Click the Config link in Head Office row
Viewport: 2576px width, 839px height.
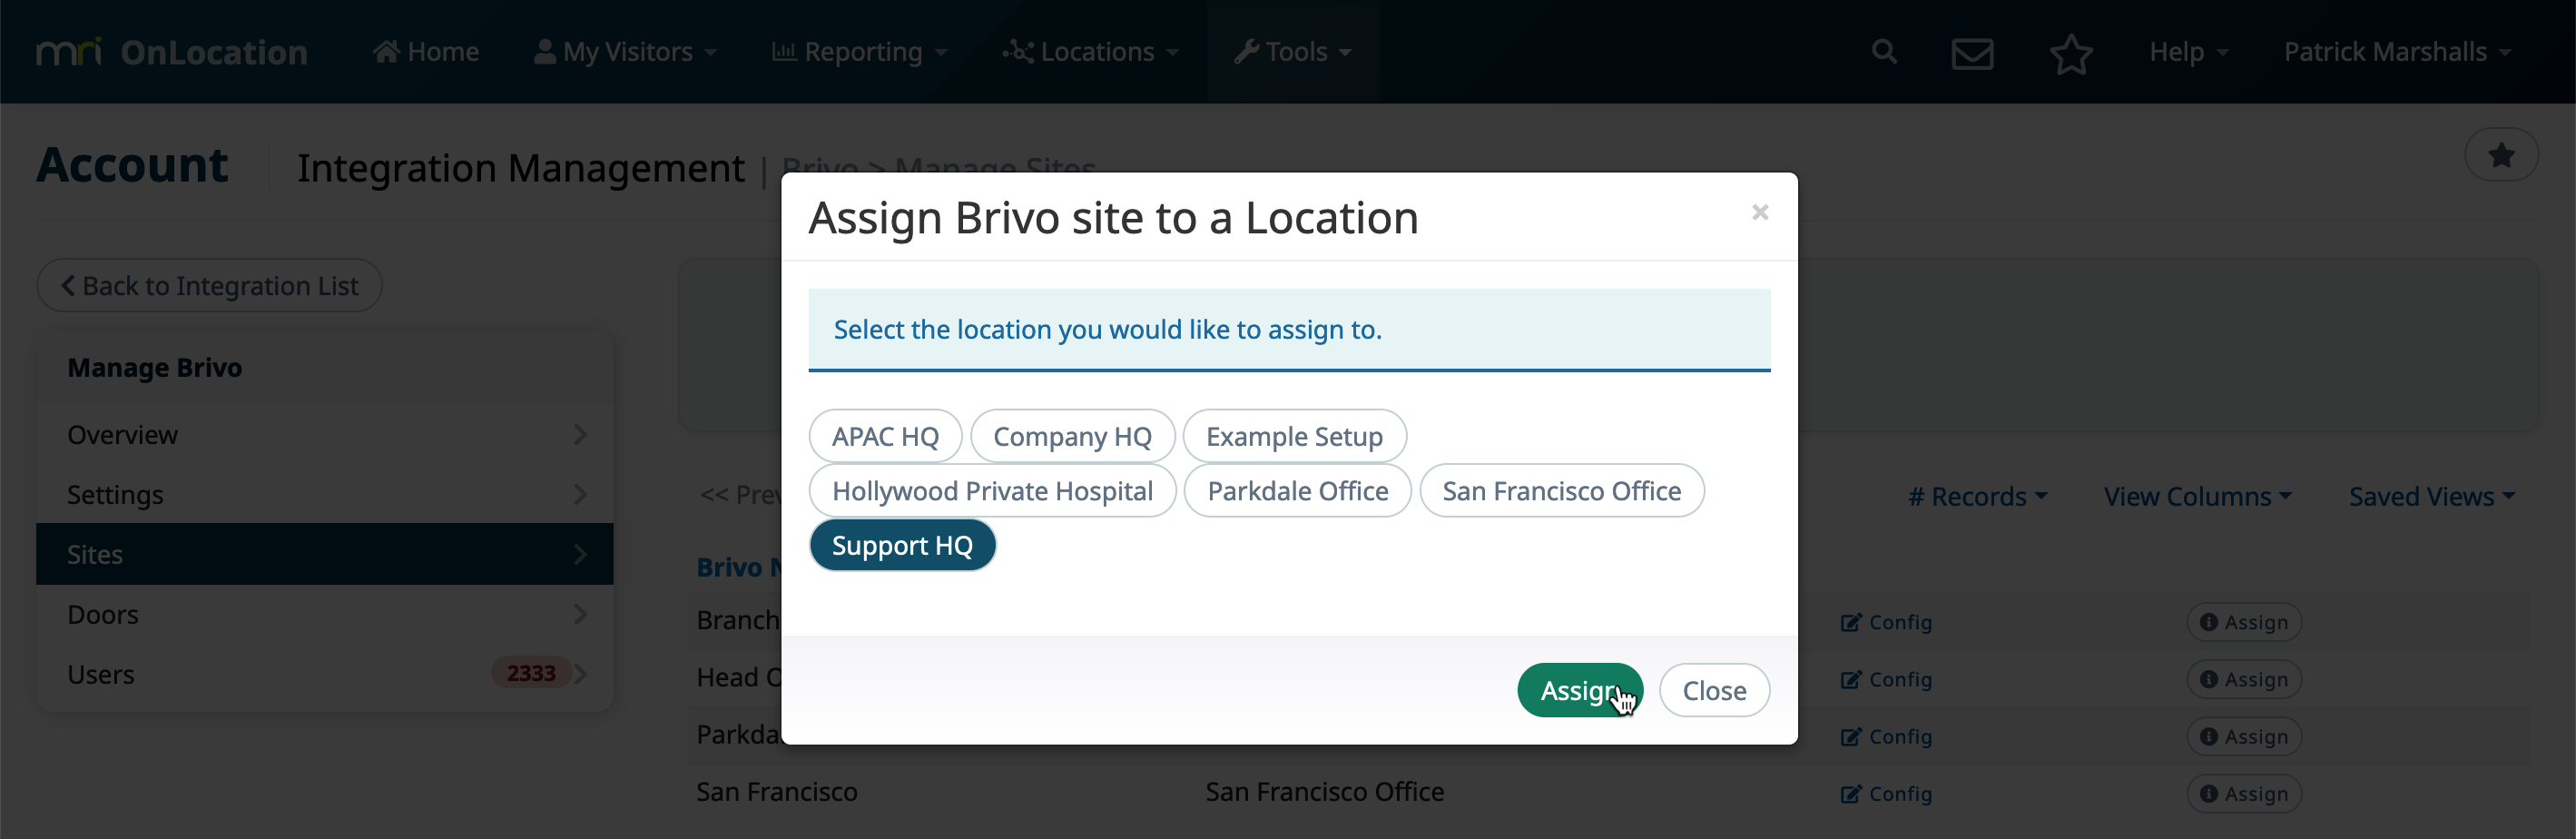(x=1886, y=679)
